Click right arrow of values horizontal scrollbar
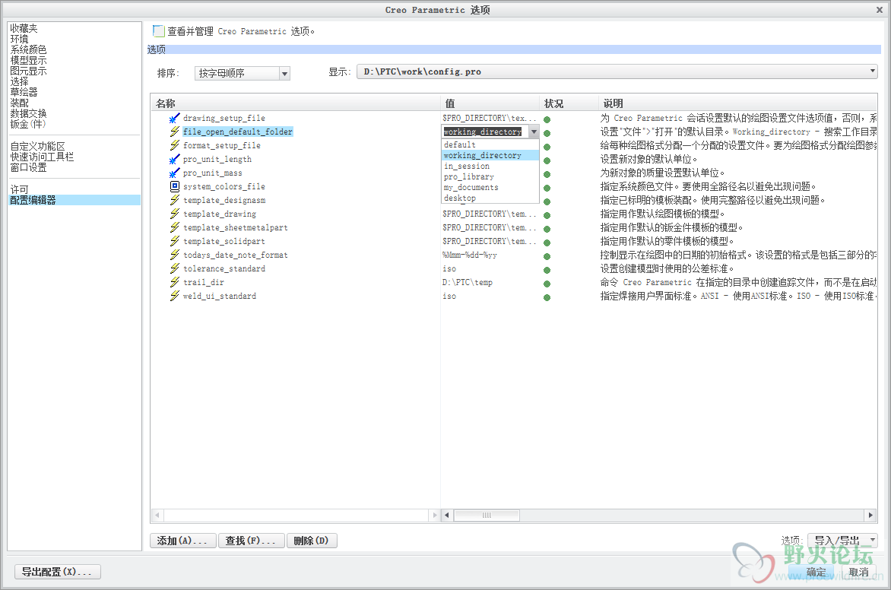 click(x=870, y=515)
